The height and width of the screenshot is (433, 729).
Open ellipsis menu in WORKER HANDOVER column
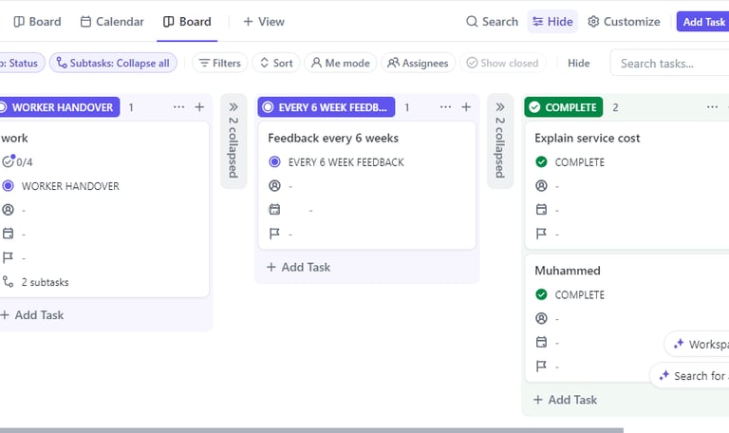pyautogui.click(x=178, y=107)
